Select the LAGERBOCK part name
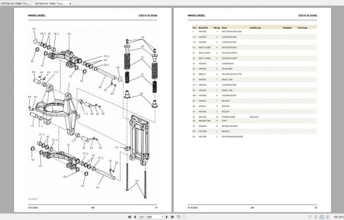The height and width of the screenshot is (220, 344). (x=228, y=64)
